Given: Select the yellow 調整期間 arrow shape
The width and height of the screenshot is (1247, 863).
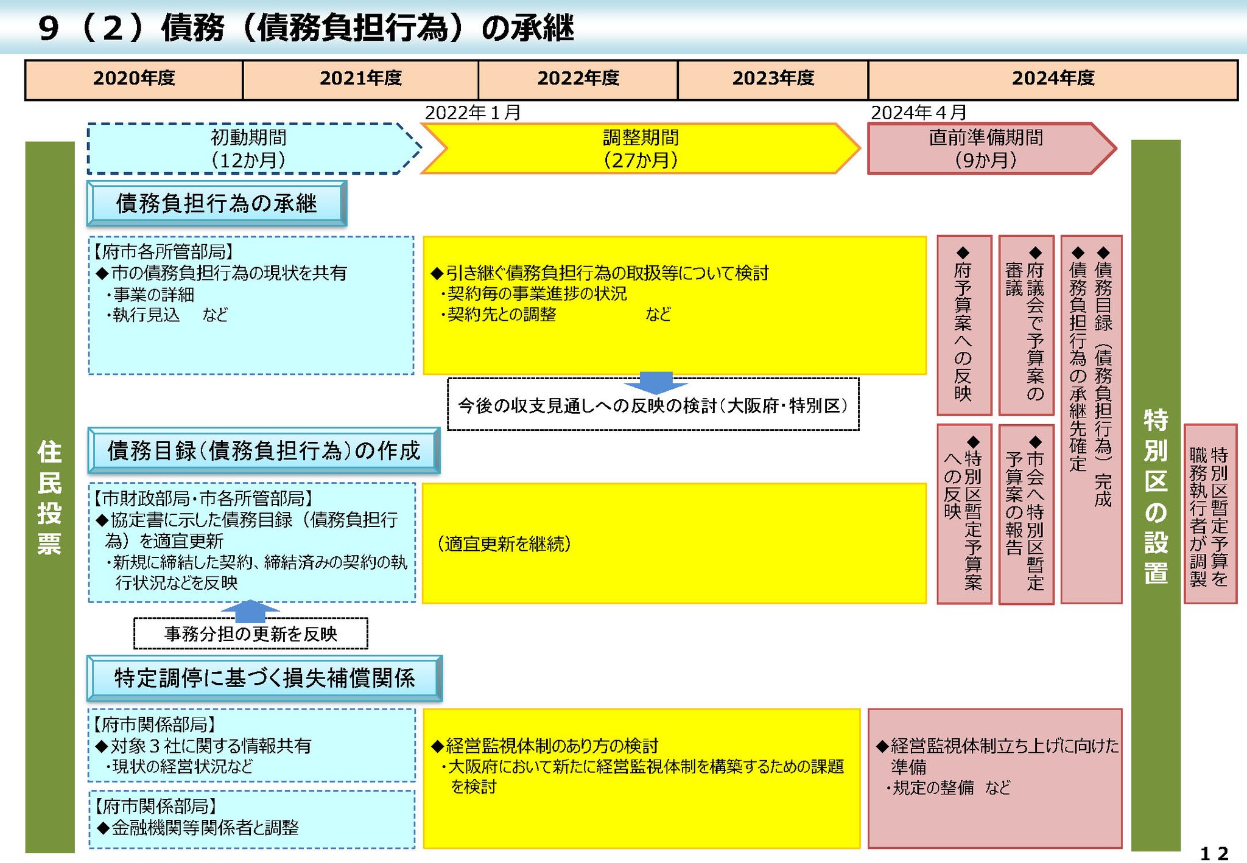Looking at the screenshot, I should 640,148.
